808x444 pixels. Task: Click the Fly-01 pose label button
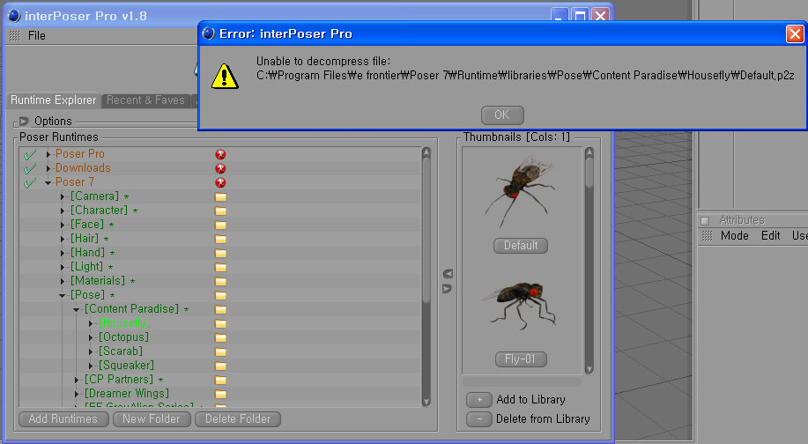click(x=521, y=359)
